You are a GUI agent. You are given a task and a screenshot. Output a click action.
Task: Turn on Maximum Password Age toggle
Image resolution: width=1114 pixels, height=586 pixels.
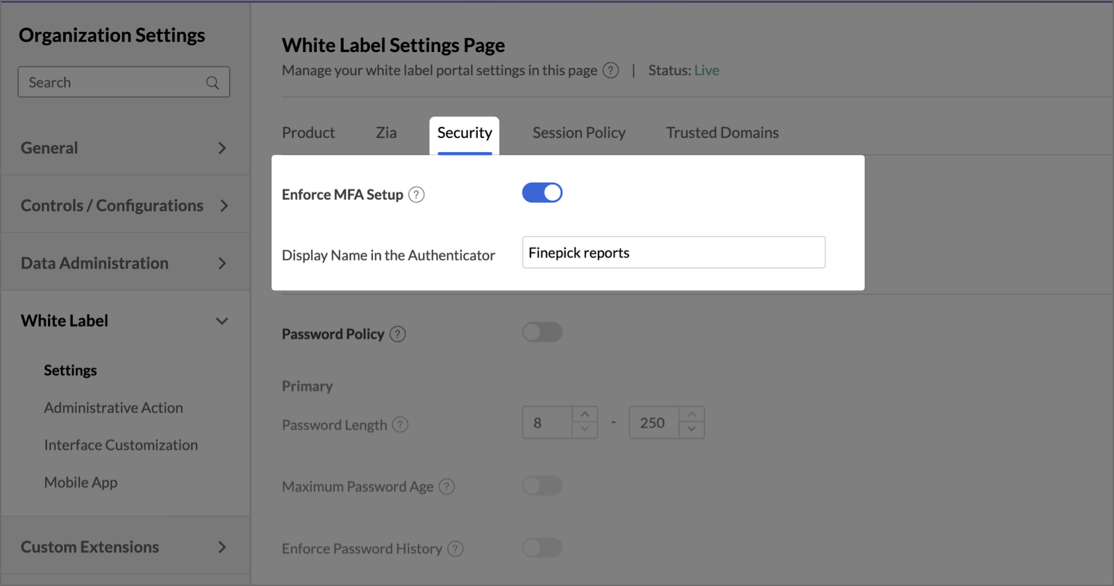[542, 485]
